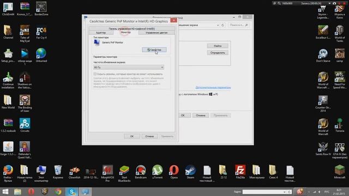The height and width of the screenshot is (196, 349).
Task: Show hidden system tray icons
Action: tap(309, 192)
